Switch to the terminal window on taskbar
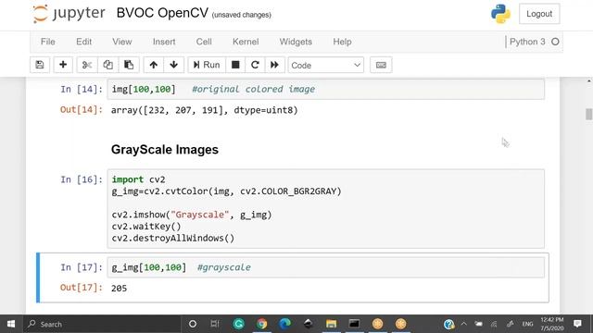Screen dimensions: 593x333 [354, 324]
